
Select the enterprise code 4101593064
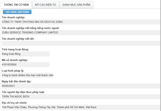click(x=9, y=64)
